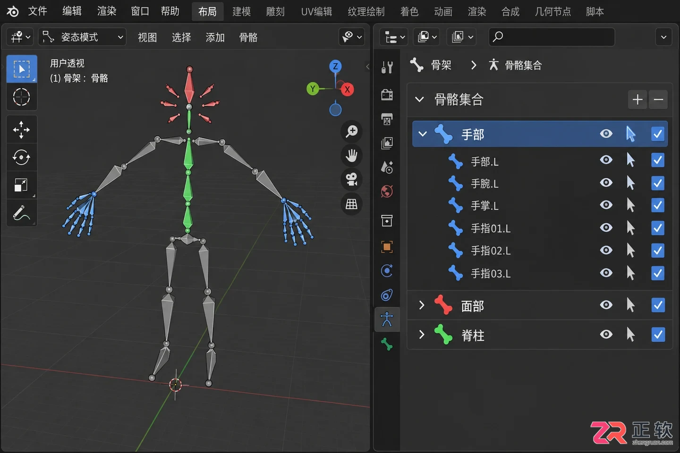The image size is (680, 453).
Task: Open the Tool properties tab (wrench icon)
Action: pyautogui.click(x=387, y=67)
